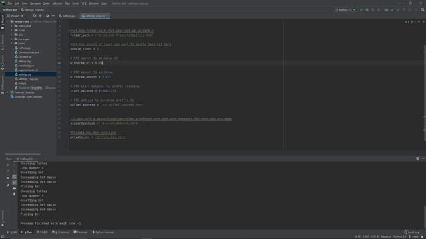Image resolution: width=426 pixels, height=239 pixels.
Task: Click the Structure vertical sidebar tab
Action: [3, 42]
